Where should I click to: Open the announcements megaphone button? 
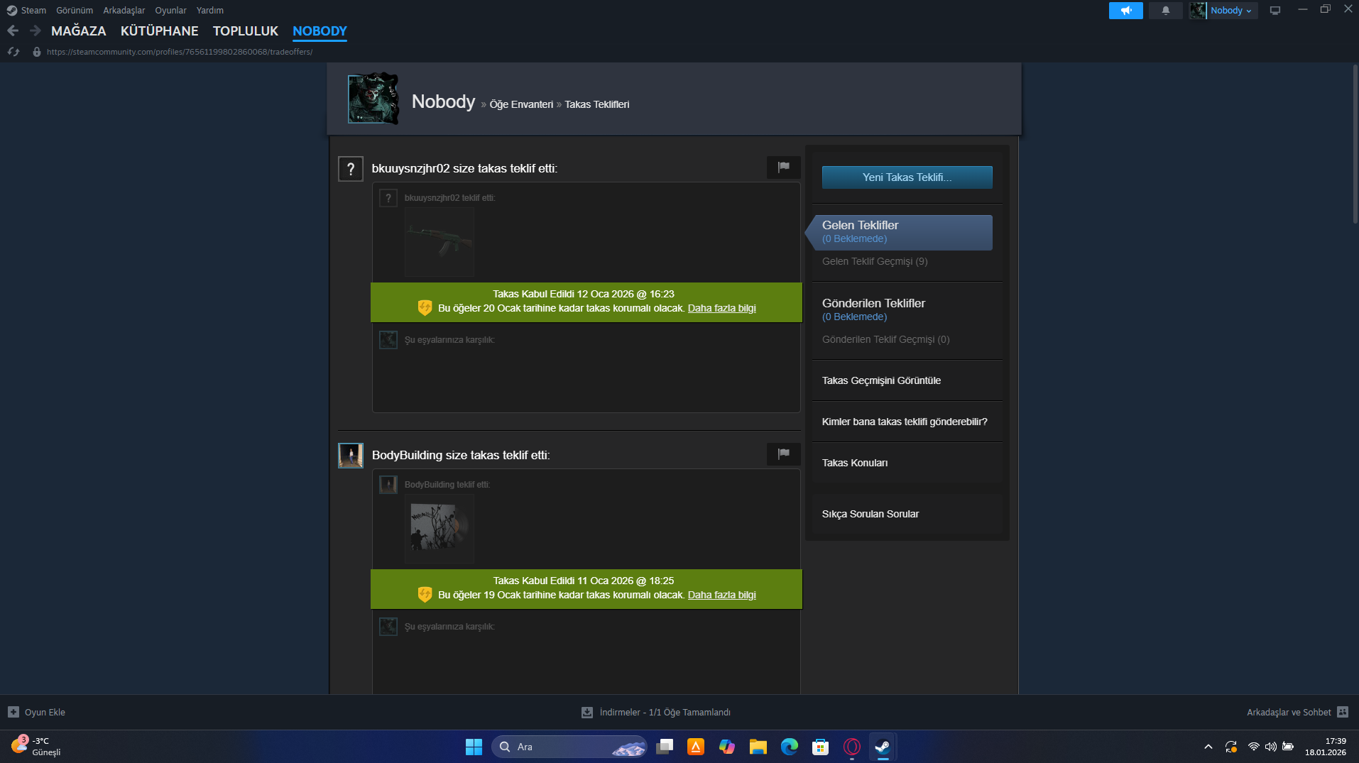coord(1126,11)
